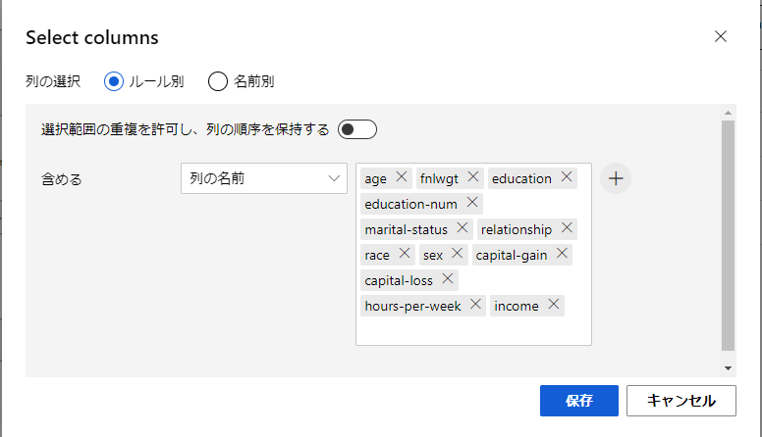This screenshot has width=762, height=437.
Task: Toggle the allow duplicates switch
Action: (357, 129)
